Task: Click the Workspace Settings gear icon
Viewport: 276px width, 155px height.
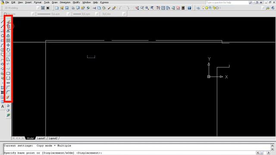Action: 43,8
